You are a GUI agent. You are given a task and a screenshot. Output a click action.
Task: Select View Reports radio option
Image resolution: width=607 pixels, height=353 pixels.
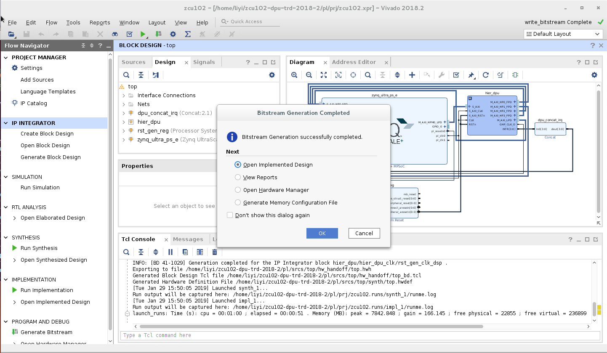point(238,177)
